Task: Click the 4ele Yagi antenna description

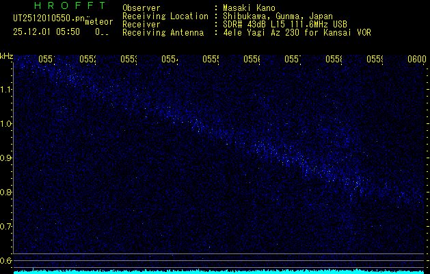Action: (x=297, y=32)
